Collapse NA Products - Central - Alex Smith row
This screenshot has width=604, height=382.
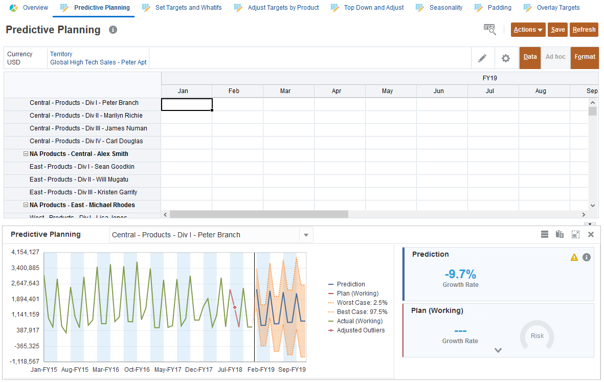click(x=26, y=153)
